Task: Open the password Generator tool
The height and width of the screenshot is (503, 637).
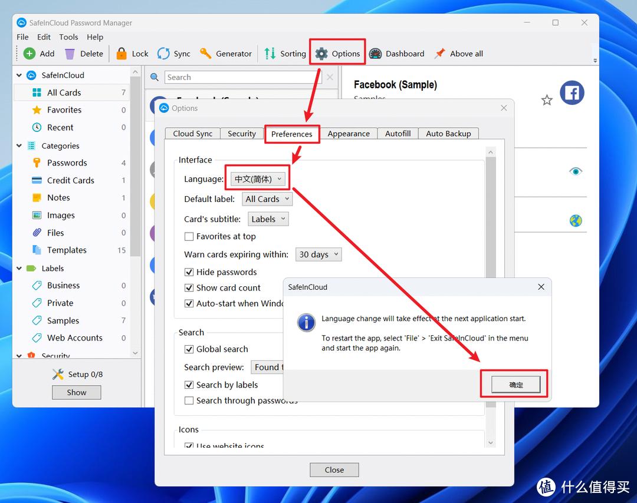Action: tap(206, 54)
